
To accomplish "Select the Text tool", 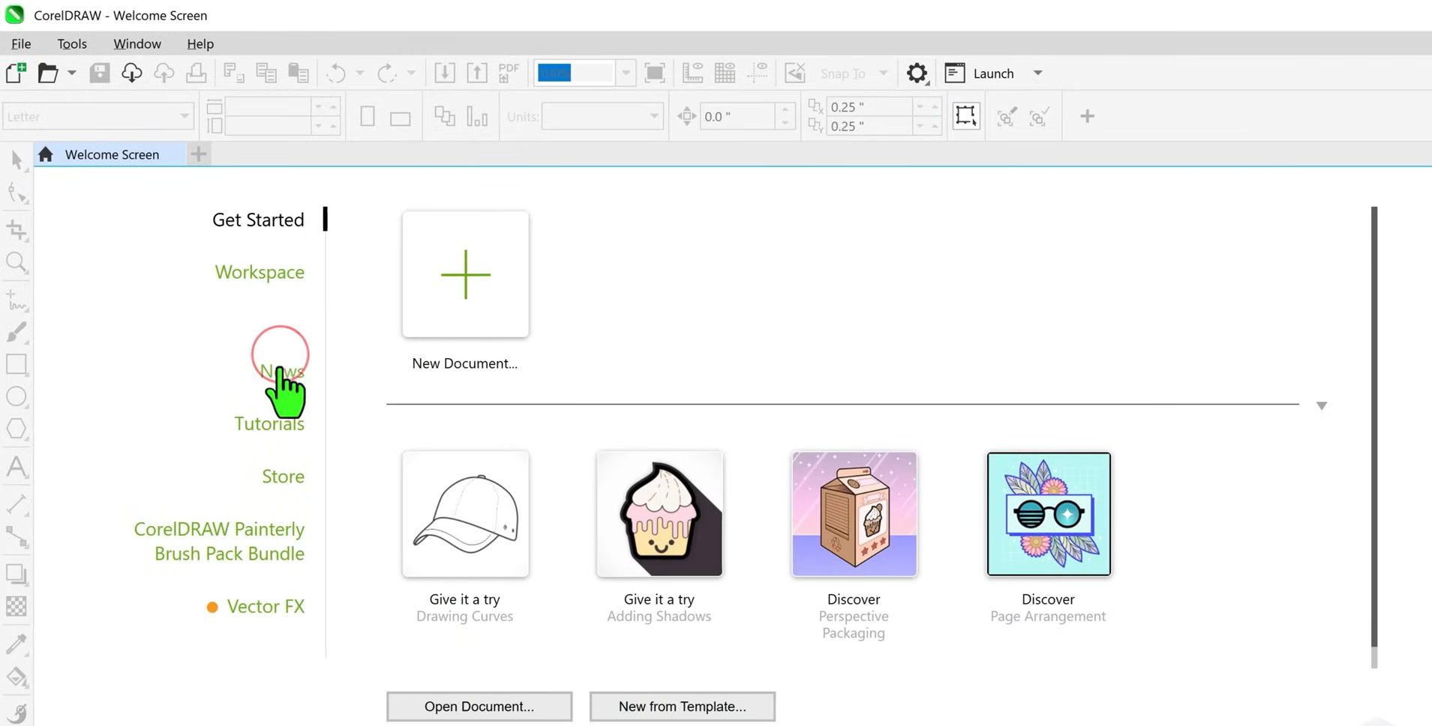I will click(x=17, y=467).
